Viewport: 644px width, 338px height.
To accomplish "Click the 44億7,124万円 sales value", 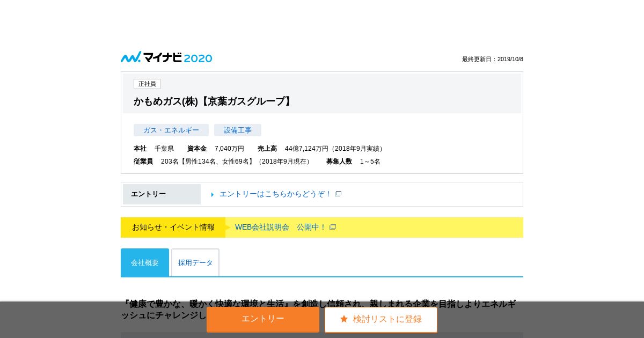I will (306, 149).
